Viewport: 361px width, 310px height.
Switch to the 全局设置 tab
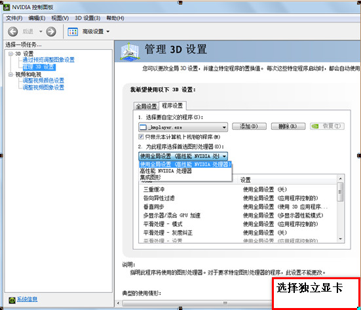click(146, 106)
